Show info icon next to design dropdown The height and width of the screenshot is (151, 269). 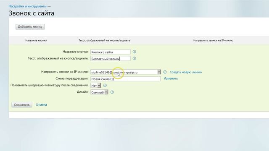click(x=112, y=92)
